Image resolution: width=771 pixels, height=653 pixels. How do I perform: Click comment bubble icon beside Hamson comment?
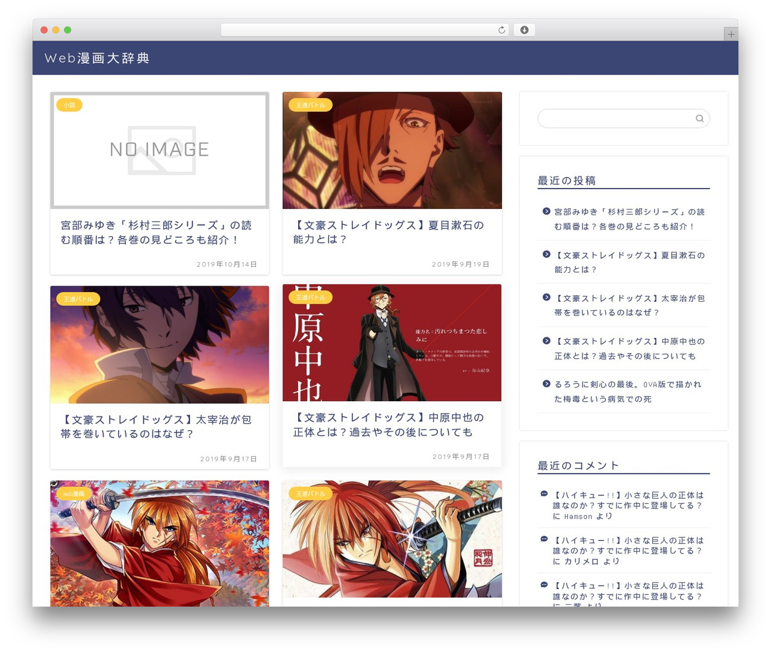coord(544,494)
